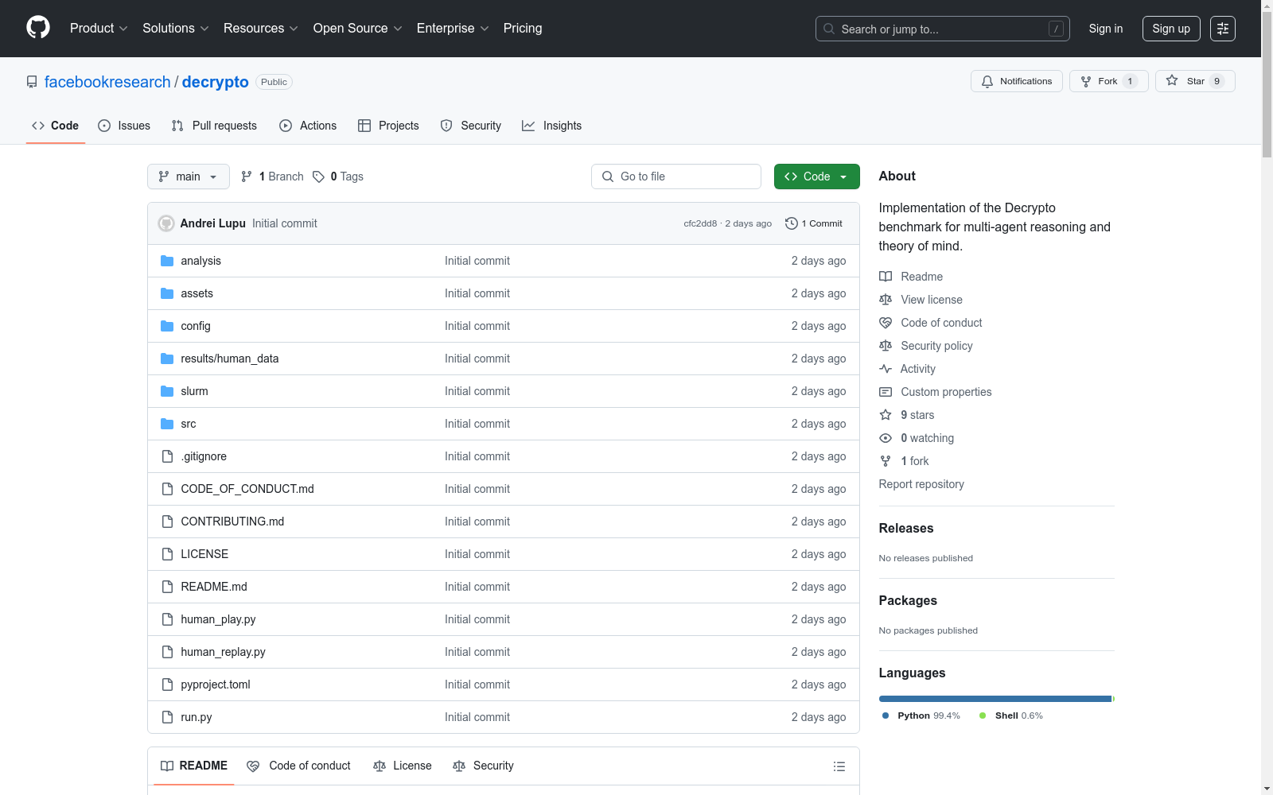Image resolution: width=1273 pixels, height=795 pixels.
Task: Click the GitHub logo icon
Action: click(x=38, y=28)
